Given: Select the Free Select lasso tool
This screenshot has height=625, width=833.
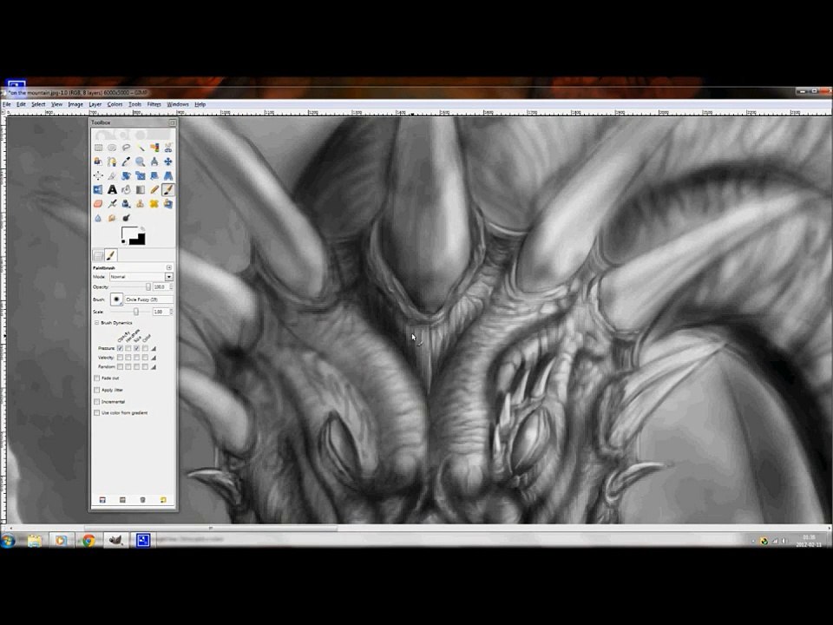Looking at the screenshot, I should (126, 148).
